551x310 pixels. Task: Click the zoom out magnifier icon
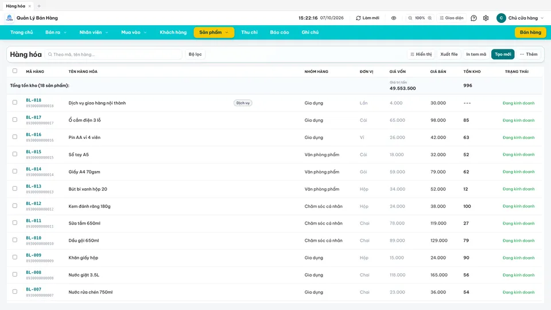click(410, 18)
